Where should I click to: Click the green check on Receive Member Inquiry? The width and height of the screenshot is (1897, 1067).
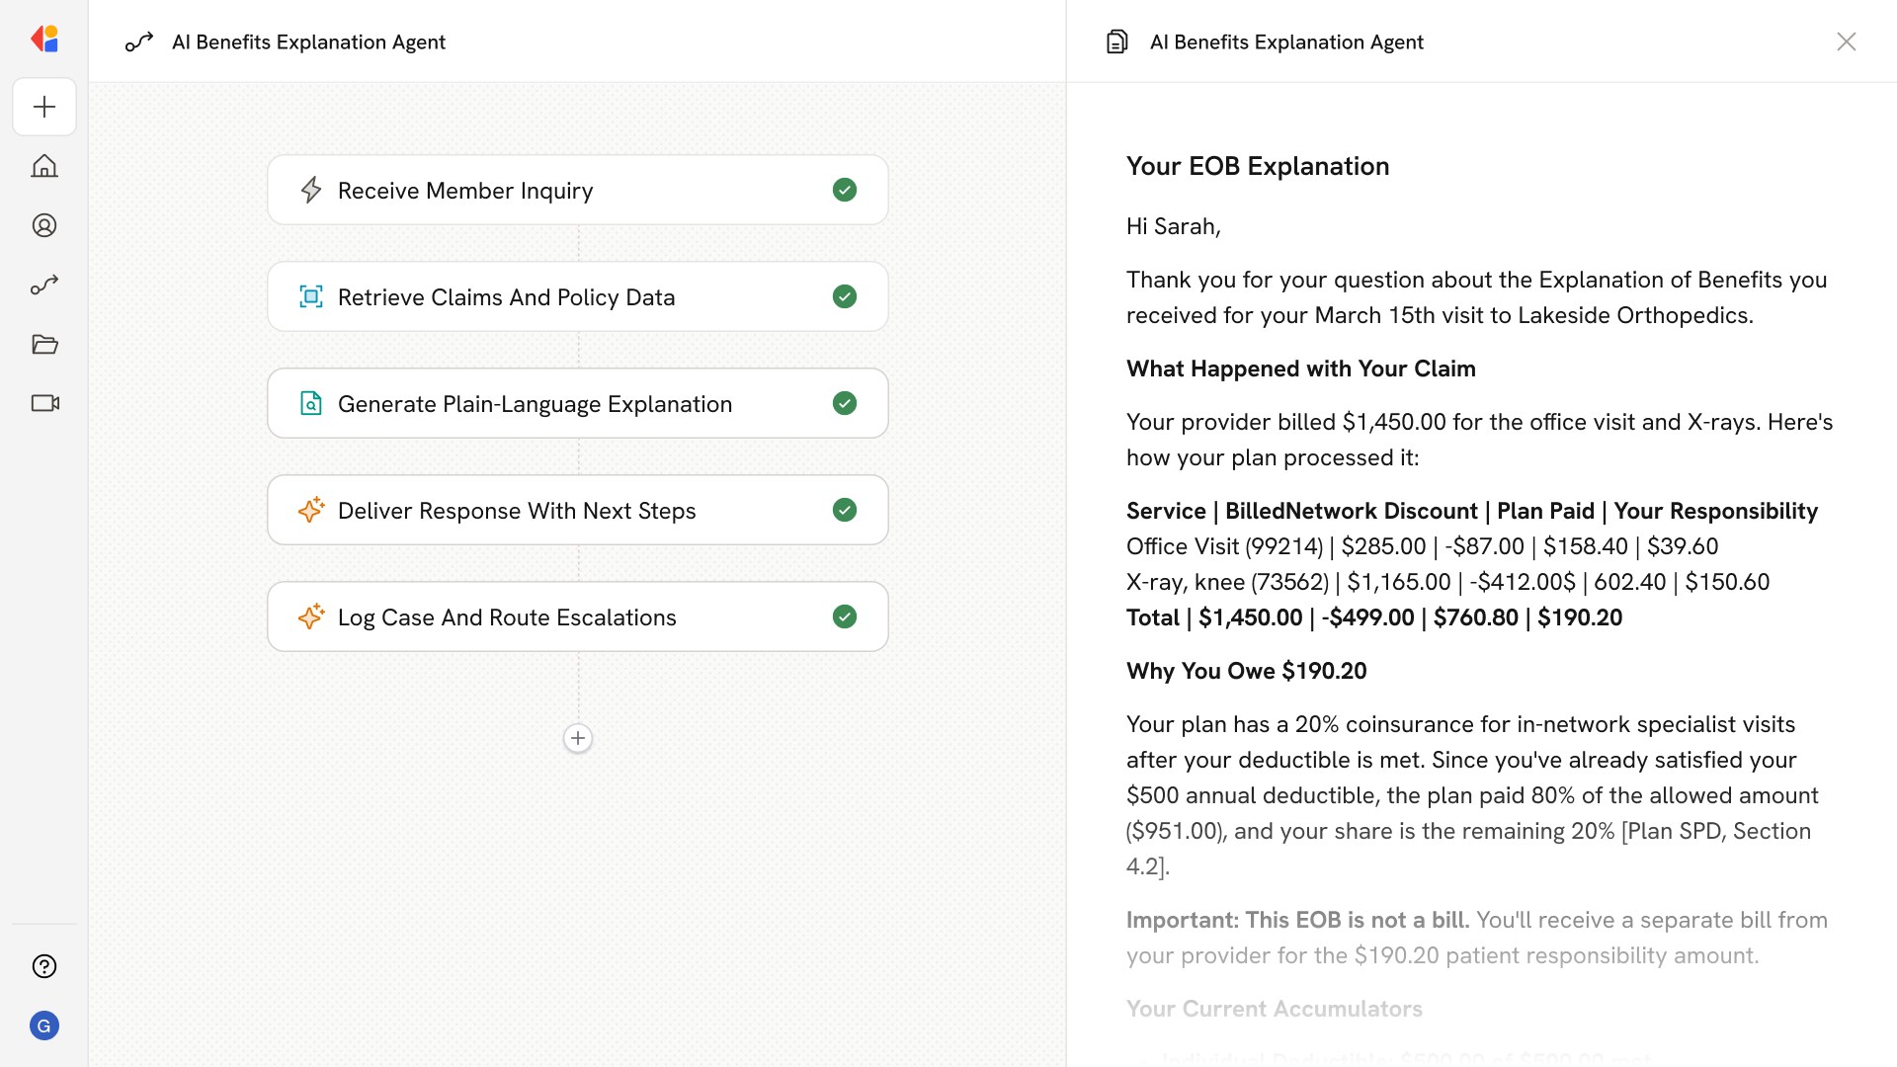coord(845,190)
